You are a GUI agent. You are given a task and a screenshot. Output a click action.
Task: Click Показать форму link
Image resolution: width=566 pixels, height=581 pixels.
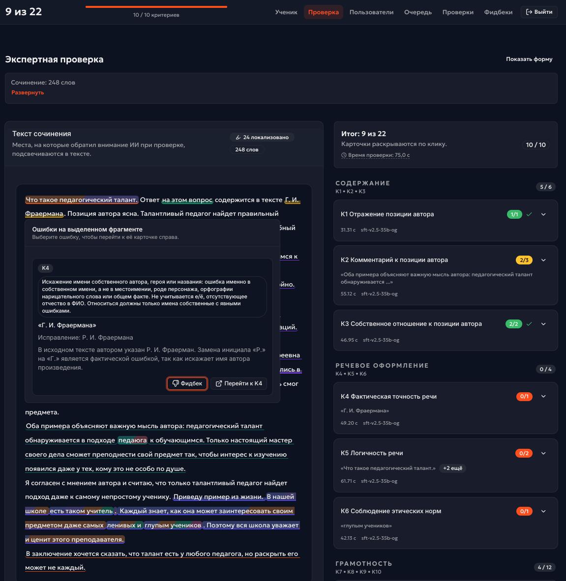pyautogui.click(x=529, y=59)
